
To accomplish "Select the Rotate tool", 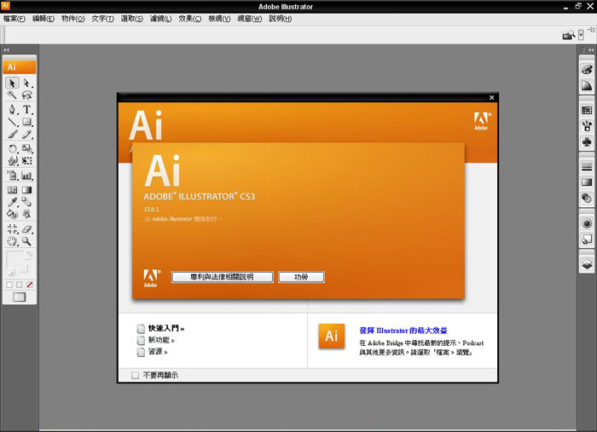I will [12, 148].
